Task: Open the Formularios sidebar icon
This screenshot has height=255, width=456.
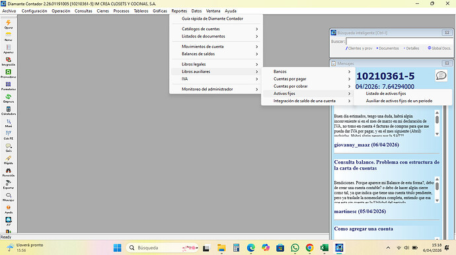Action: tap(9, 86)
